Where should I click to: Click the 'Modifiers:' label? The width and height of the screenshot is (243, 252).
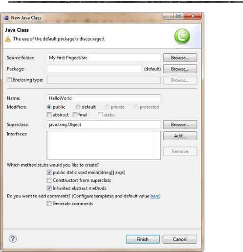coord(17,107)
